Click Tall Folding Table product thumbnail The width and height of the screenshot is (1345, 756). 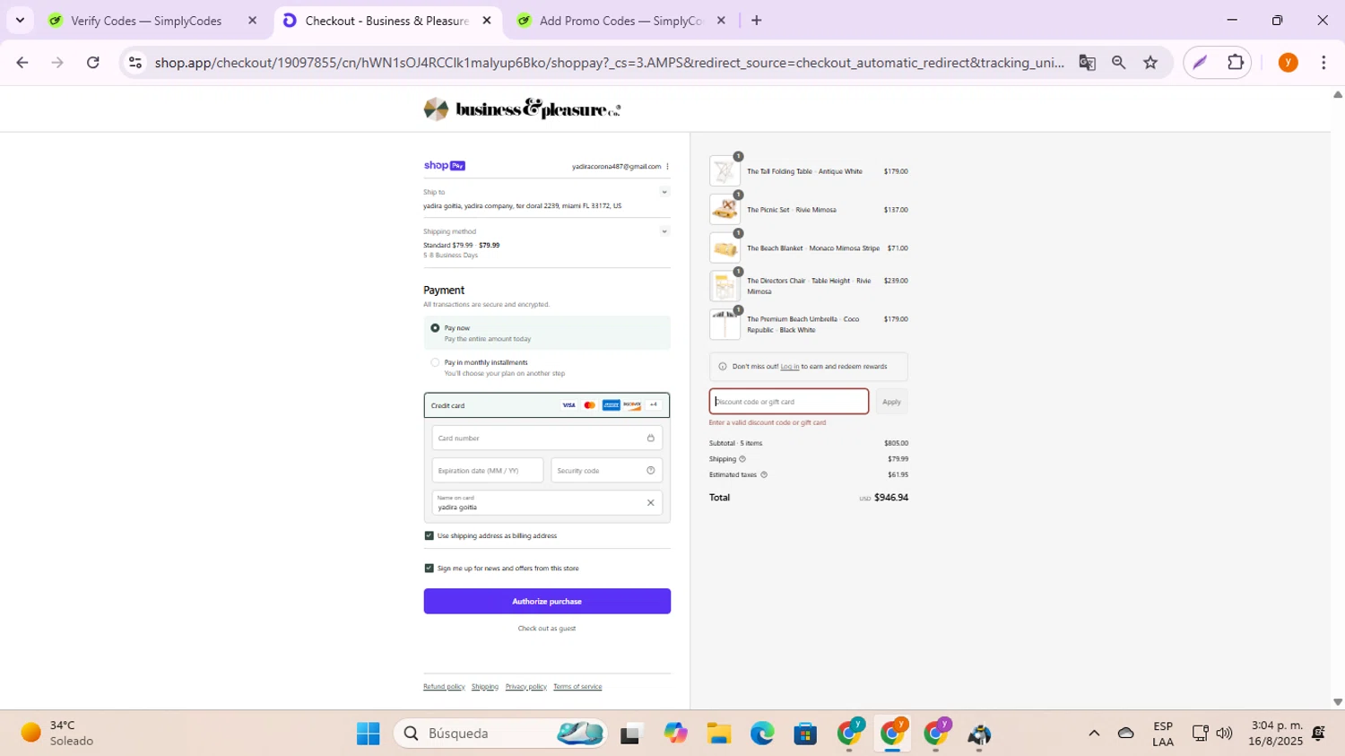point(725,171)
